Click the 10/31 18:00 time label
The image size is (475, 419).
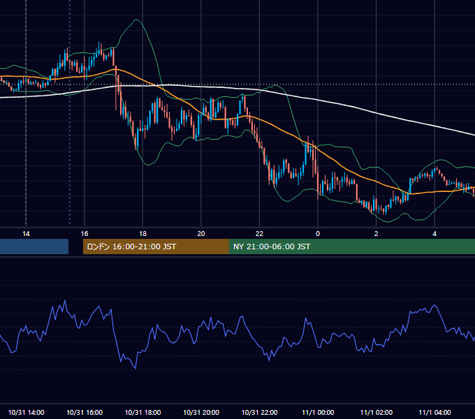142,412
